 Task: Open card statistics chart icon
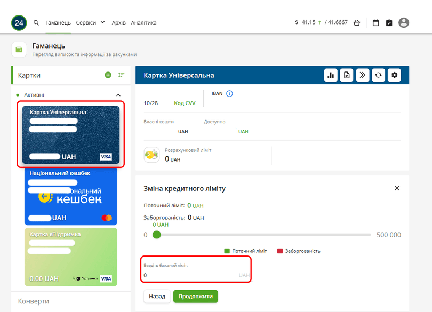(331, 75)
